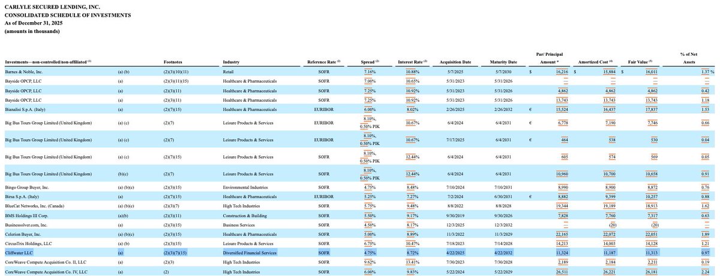720x276 pixels.
Task: Click the 4/22/2032 maturity date
Action: (504, 254)
